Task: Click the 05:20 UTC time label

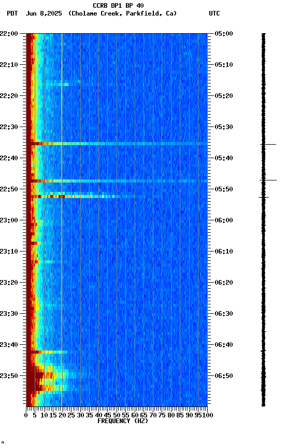Action: tap(224, 96)
